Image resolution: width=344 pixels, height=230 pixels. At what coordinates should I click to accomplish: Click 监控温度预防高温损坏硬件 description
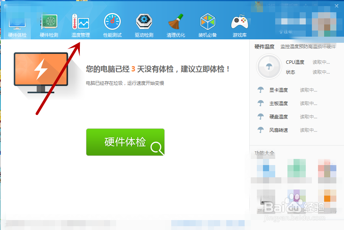(308, 47)
